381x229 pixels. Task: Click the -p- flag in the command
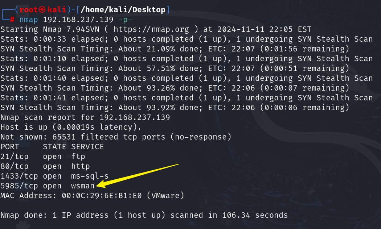click(x=125, y=20)
